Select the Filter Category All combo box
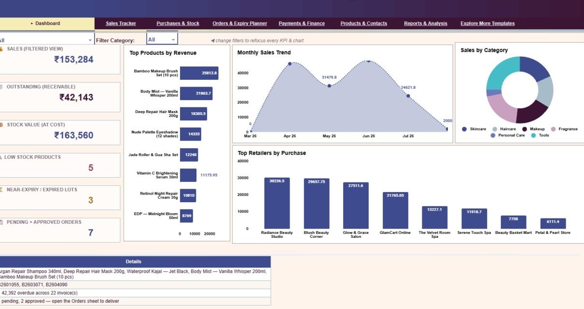584x309 pixels. point(162,40)
